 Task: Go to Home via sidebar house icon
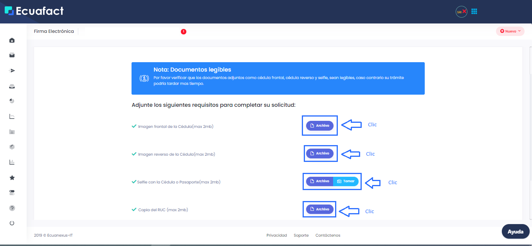12,40
